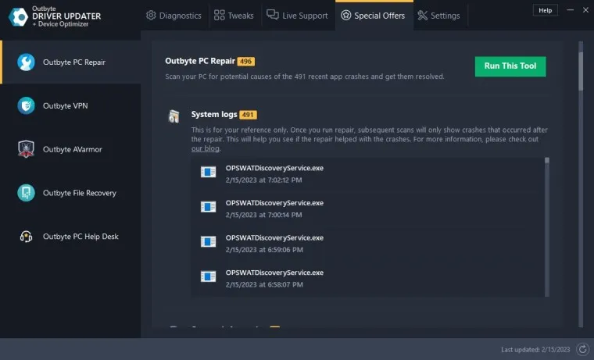Click the Outbyte File Recovery icon
This screenshot has height=360, width=594.
tap(26, 193)
